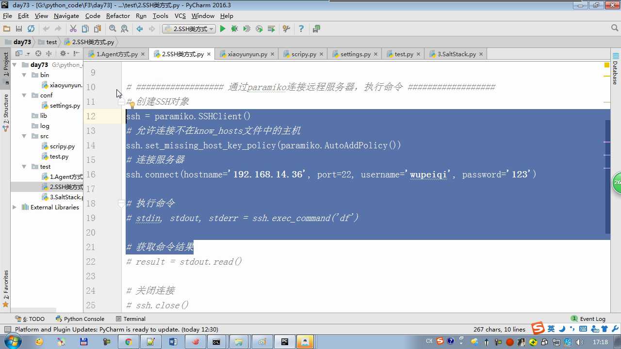This screenshot has height=349, width=621.
Task: Open the Event Log
Action: (588, 319)
